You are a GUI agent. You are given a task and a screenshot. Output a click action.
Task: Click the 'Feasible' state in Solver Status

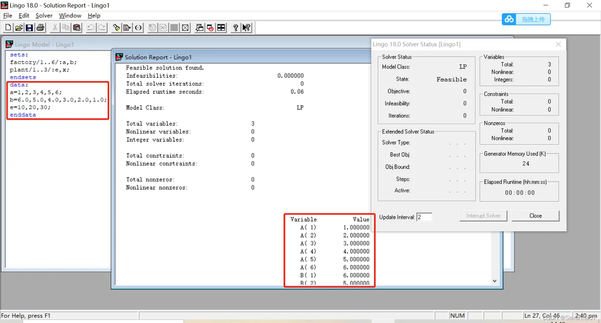click(x=452, y=79)
